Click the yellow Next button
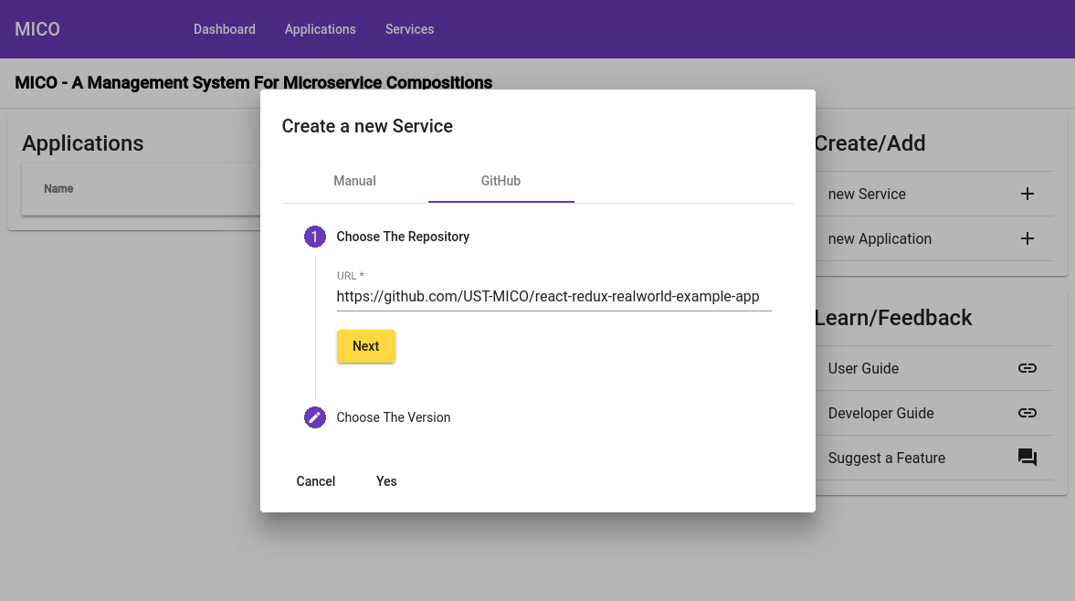Image resolution: width=1075 pixels, height=601 pixels. click(x=365, y=346)
